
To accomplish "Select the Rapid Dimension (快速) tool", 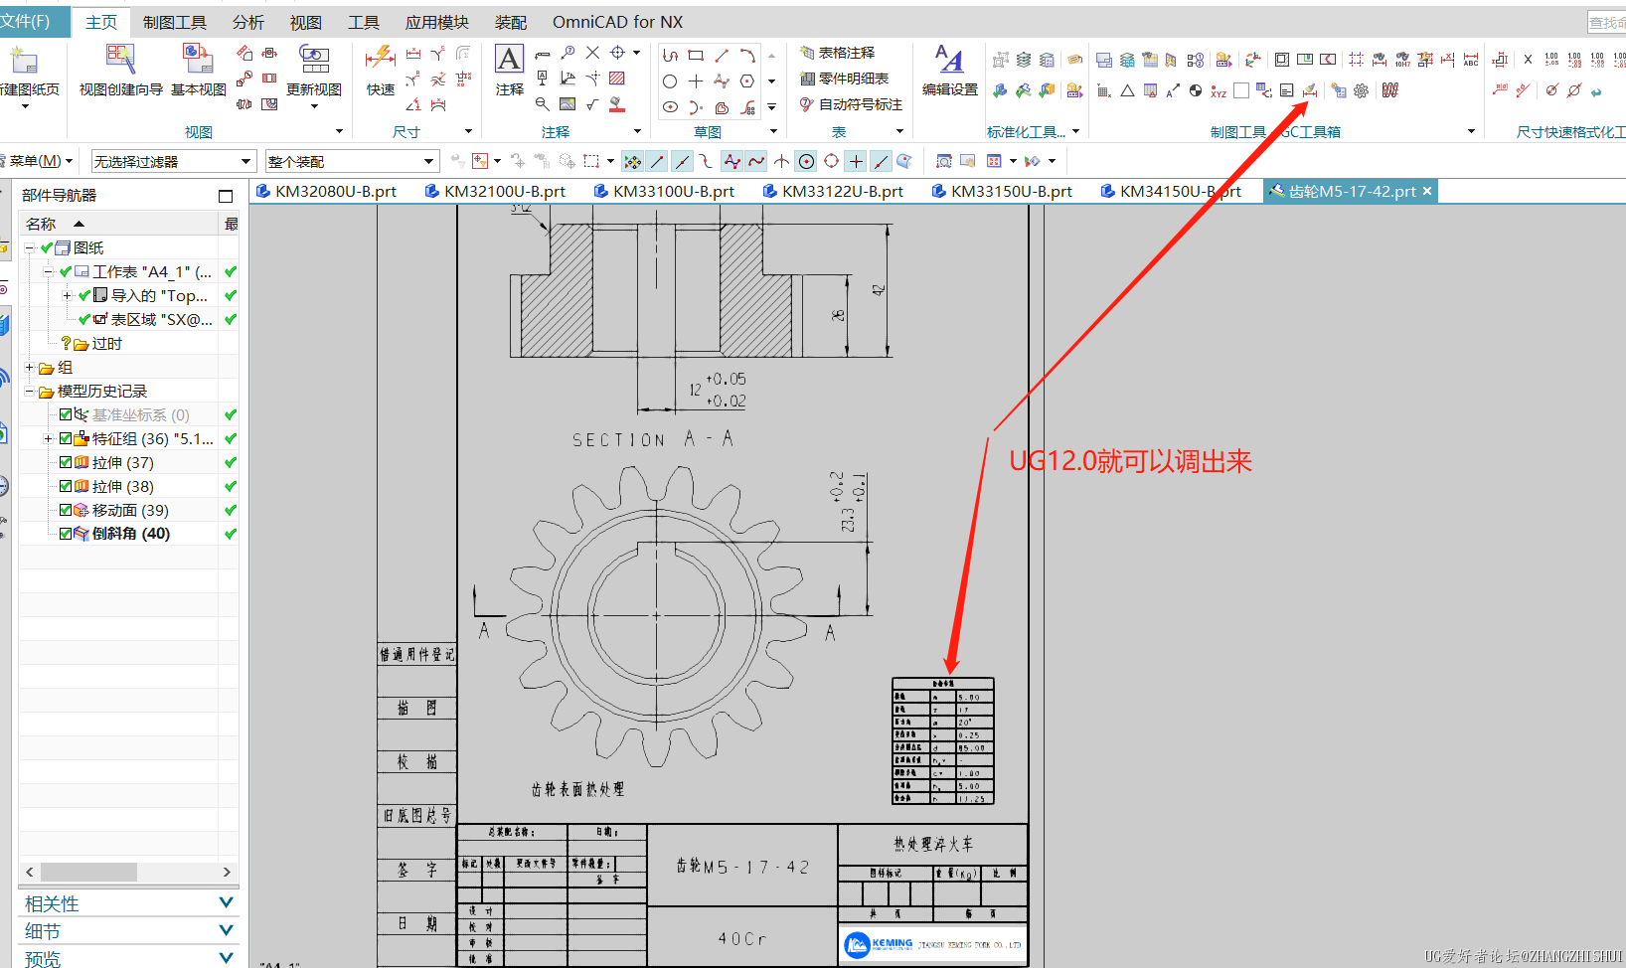I will point(381,70).
